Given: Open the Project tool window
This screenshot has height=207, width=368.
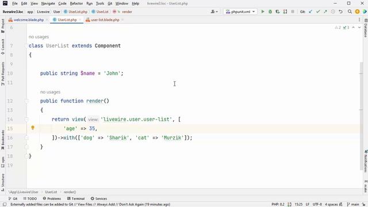Looking at the screenshot, I should point(3,25).
